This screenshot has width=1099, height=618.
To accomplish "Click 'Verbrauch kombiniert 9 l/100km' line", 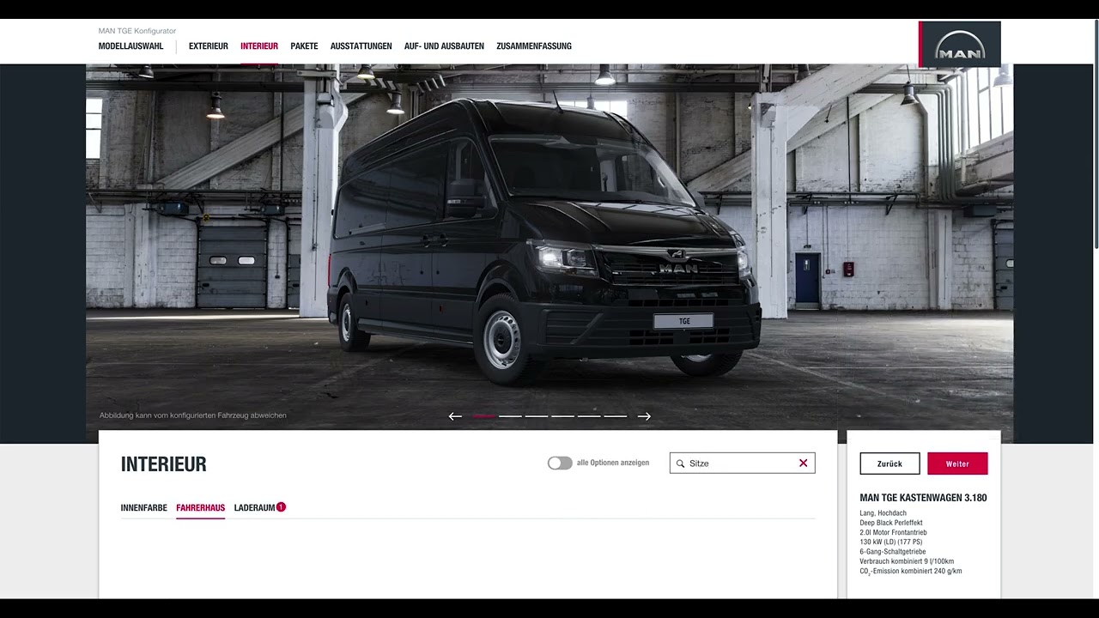I will point(907,561).
